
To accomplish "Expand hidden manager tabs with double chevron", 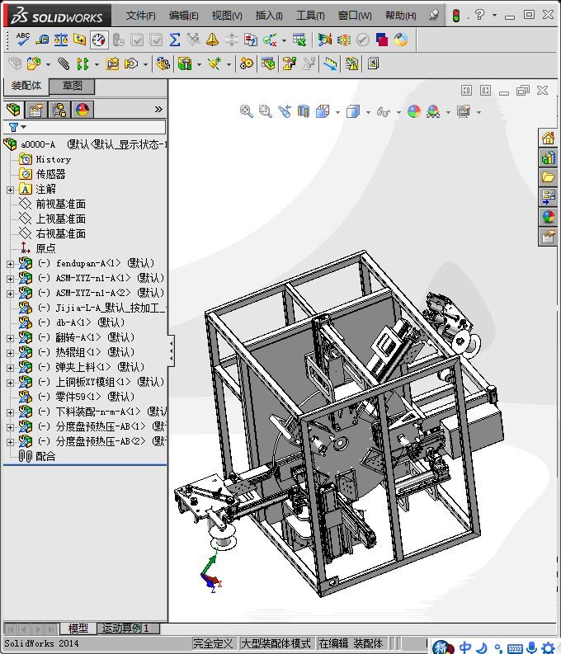I will 158,110.
